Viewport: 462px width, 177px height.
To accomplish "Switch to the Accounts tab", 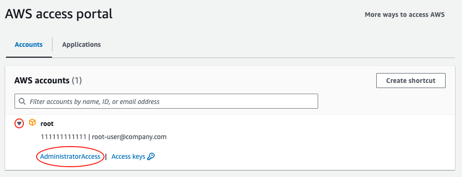I will [x=29, y=45].
